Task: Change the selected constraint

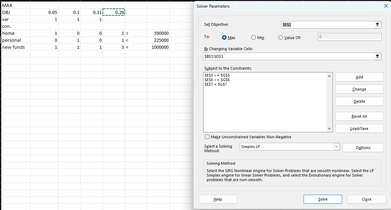Action: (x=359, y=89)
